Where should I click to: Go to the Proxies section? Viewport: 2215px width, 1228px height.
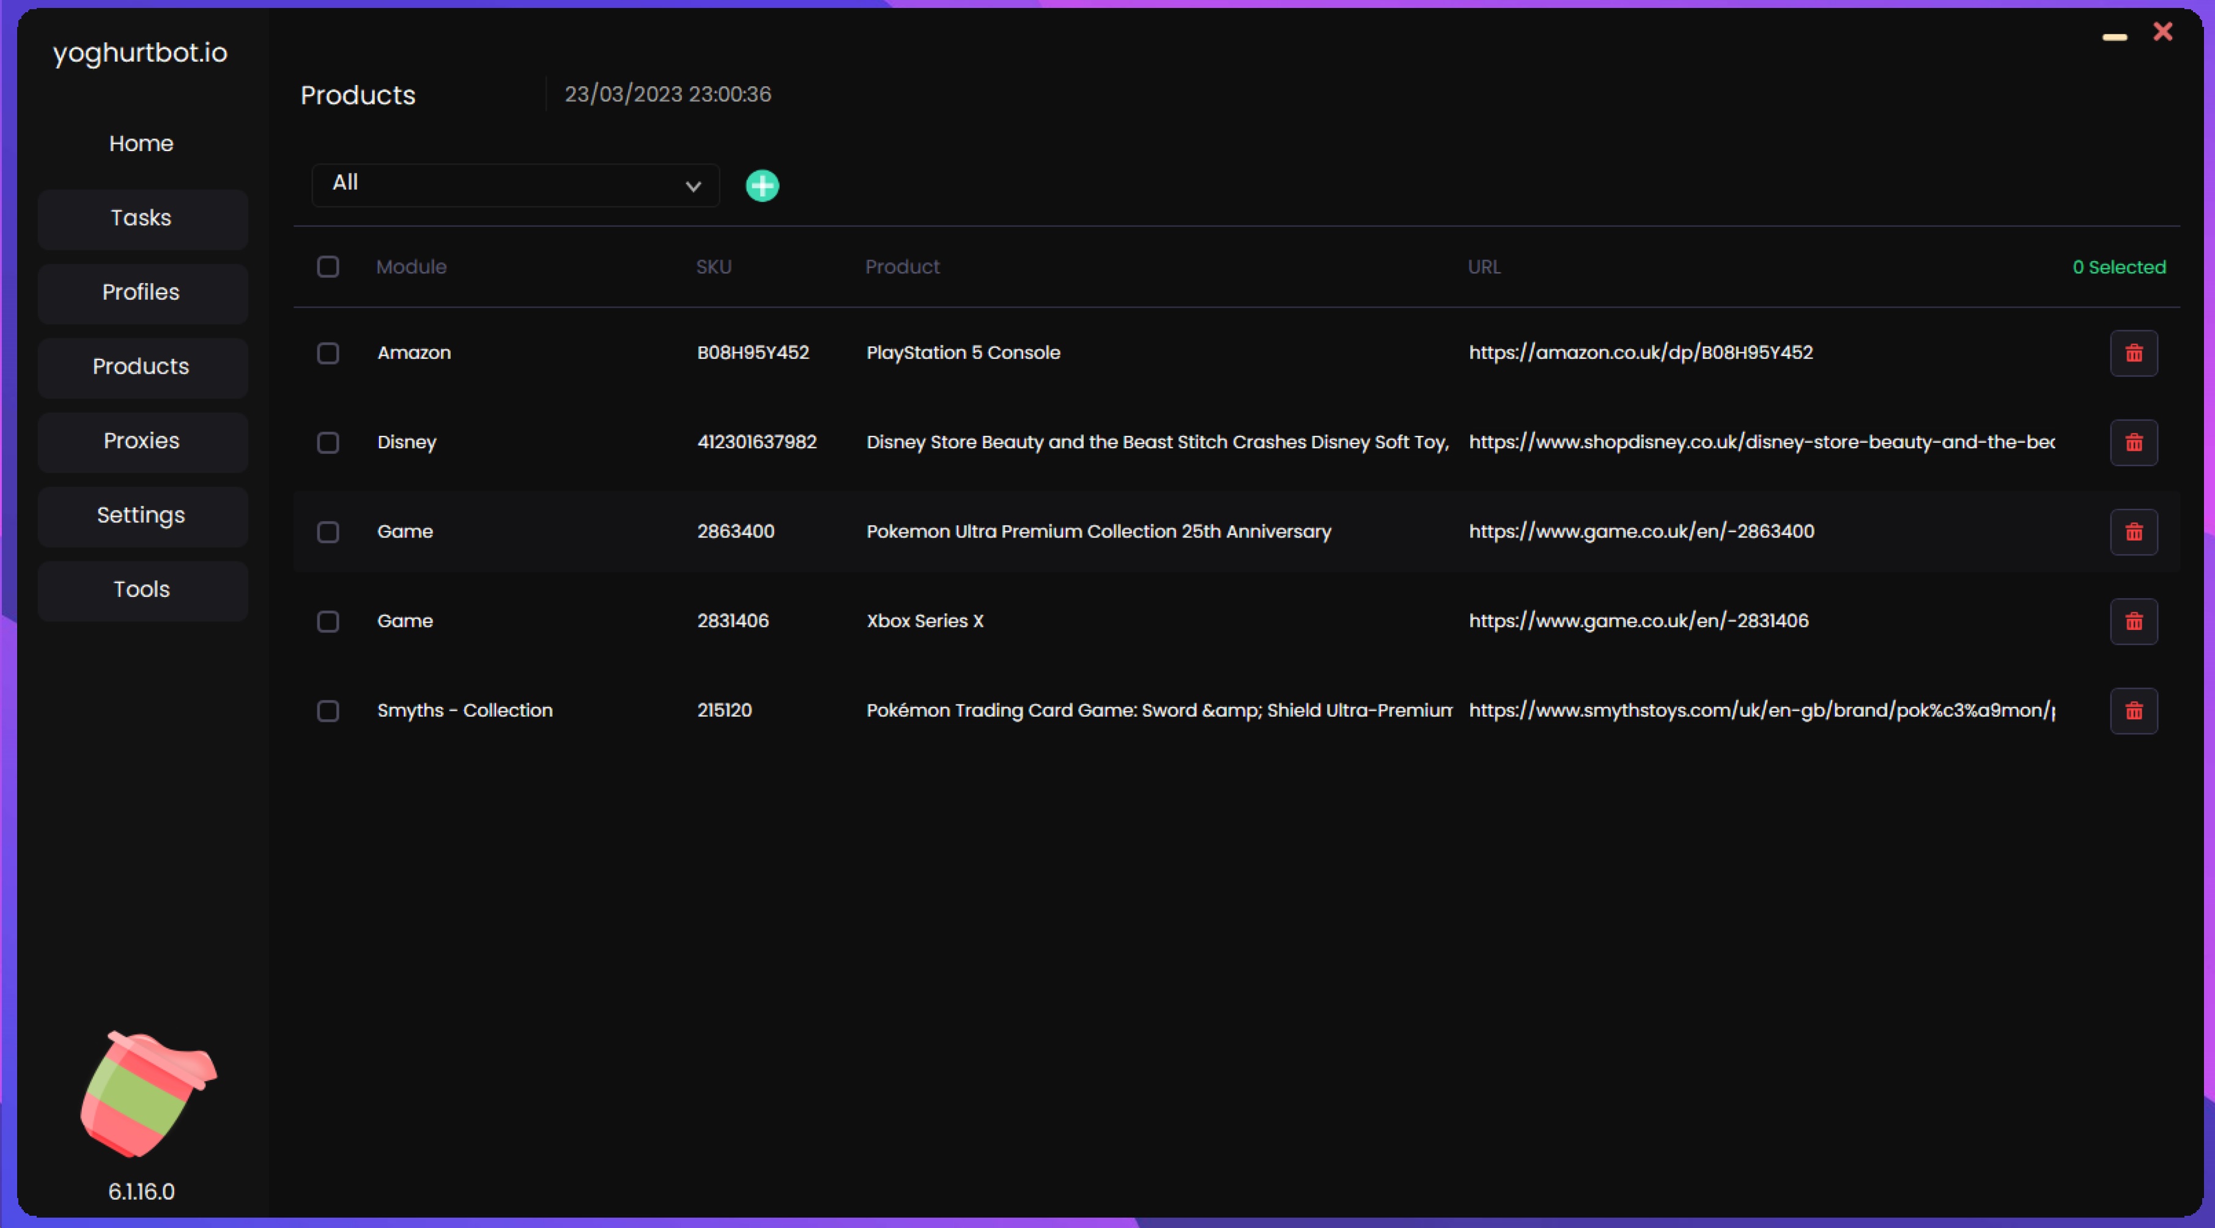click(142, 441)
